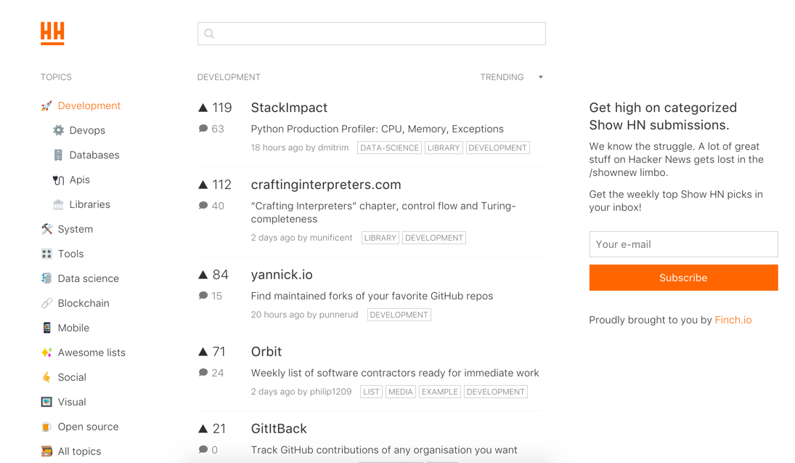Upvote the craftinginterpreters.com submission
795x463 pixels.
[203, 185]
